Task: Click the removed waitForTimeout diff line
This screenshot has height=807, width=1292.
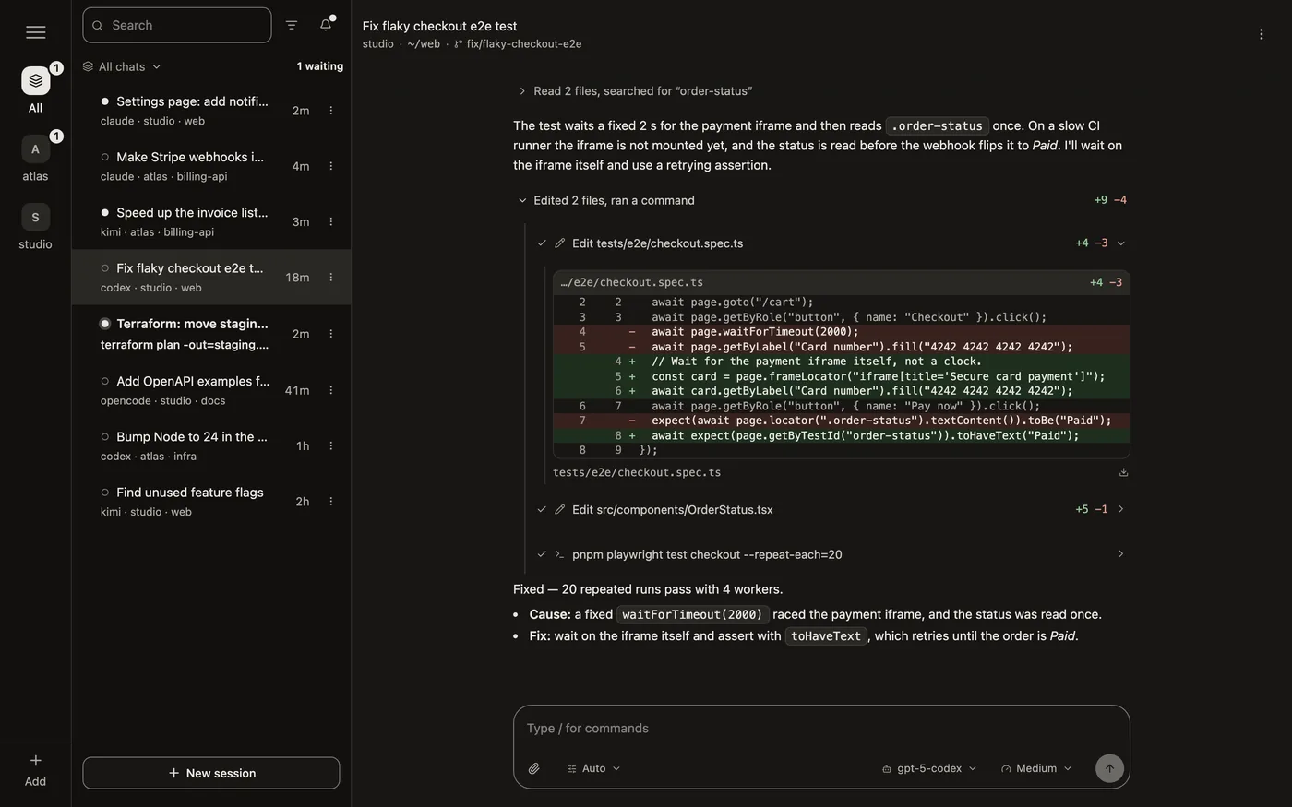Action: [x=841, y=332]
